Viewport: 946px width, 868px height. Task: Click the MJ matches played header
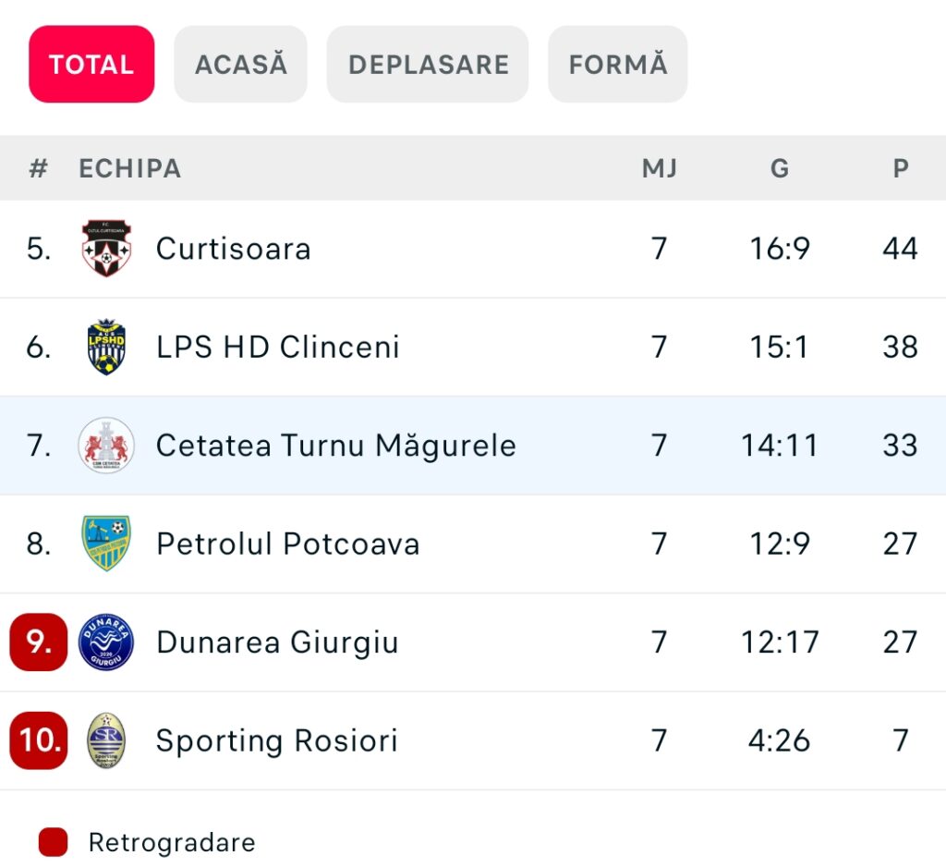point(660,168)
